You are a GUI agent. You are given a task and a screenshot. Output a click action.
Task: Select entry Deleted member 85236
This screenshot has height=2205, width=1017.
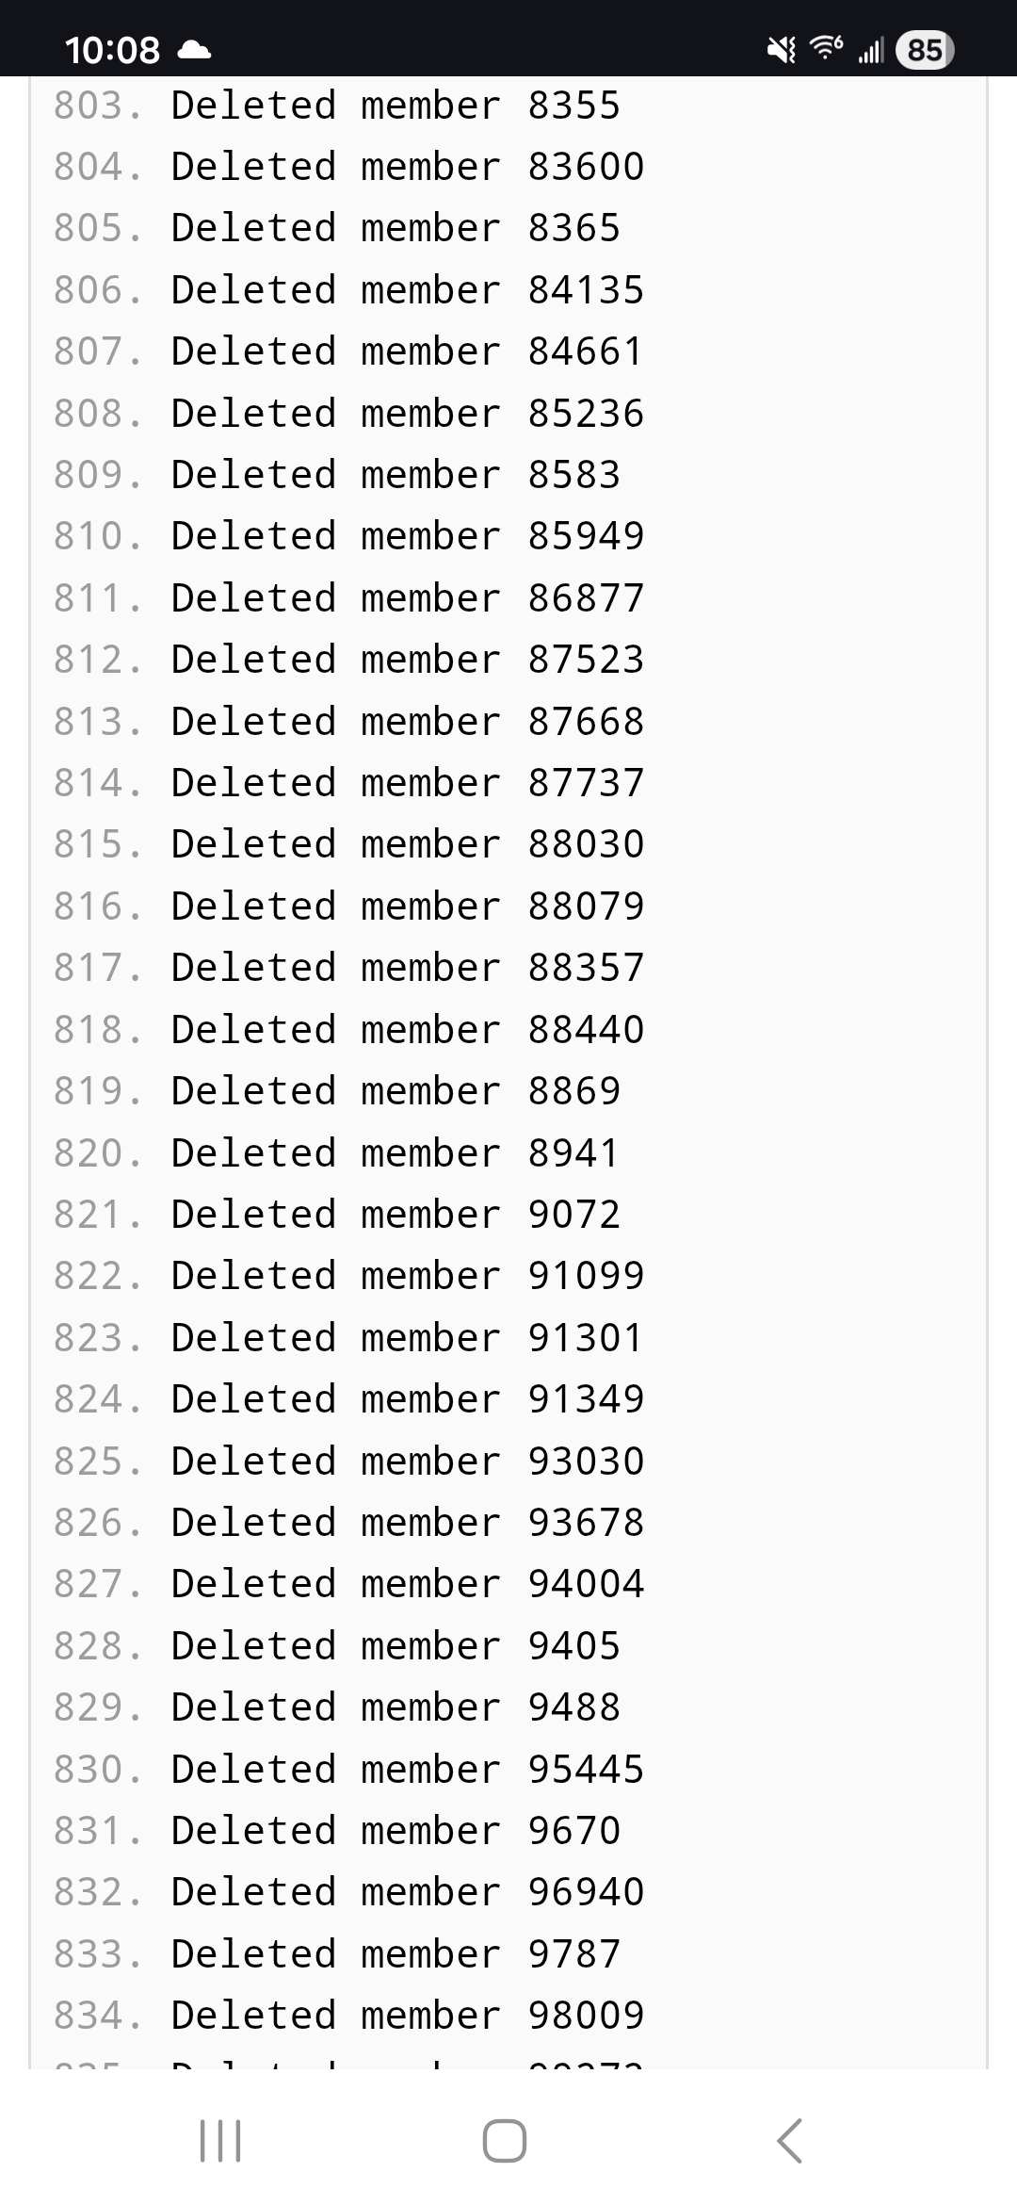click(x=405, y=413)
